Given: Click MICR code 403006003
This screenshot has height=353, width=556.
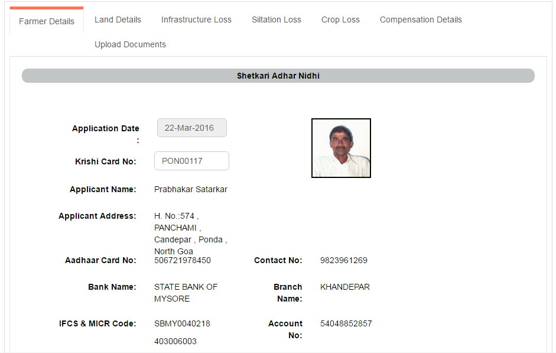Looking at the screenshot, I should (175, 341).
